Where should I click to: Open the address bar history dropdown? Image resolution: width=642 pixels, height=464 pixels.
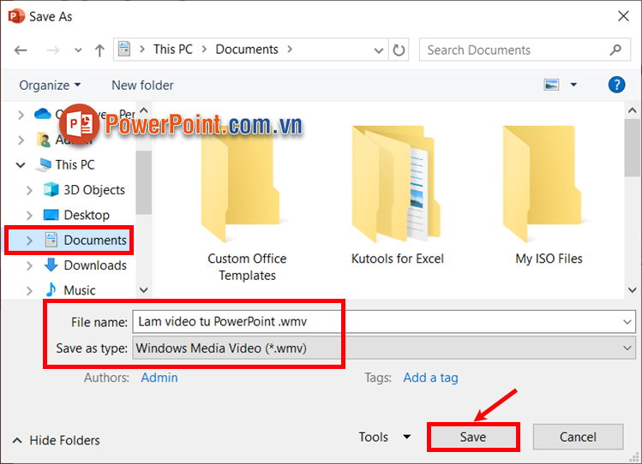point(379,51)
